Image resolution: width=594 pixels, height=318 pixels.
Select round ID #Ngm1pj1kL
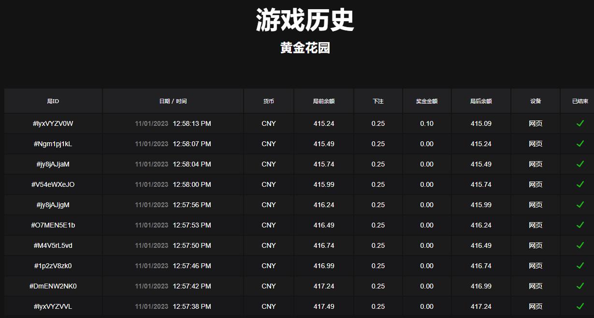(53, 144)
